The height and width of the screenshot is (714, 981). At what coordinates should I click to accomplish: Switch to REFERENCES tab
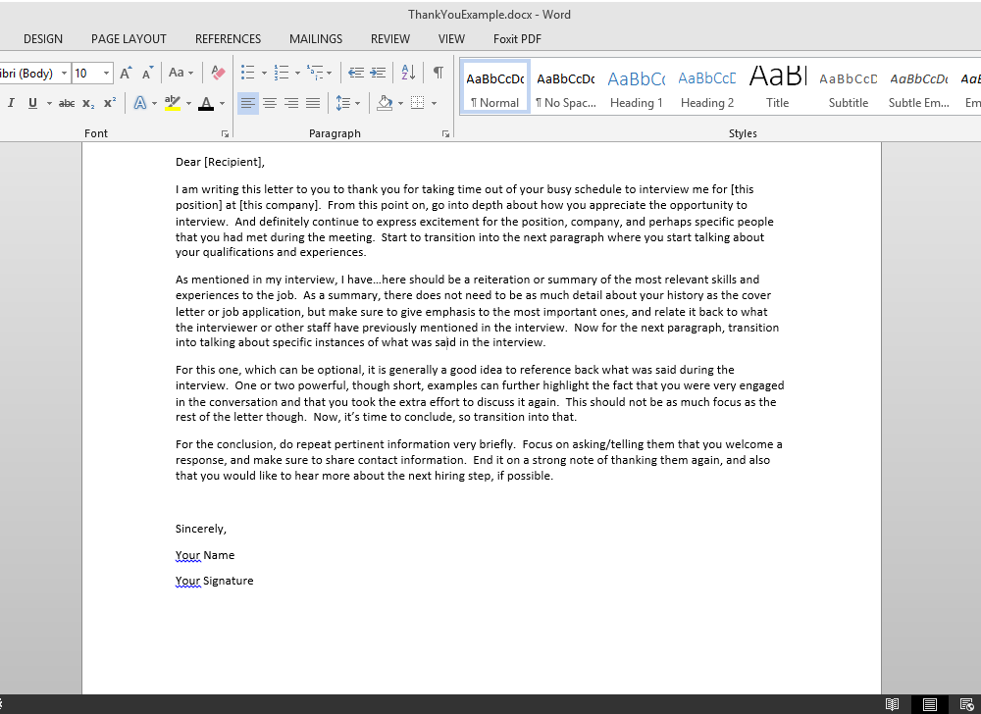pos(228,39)
